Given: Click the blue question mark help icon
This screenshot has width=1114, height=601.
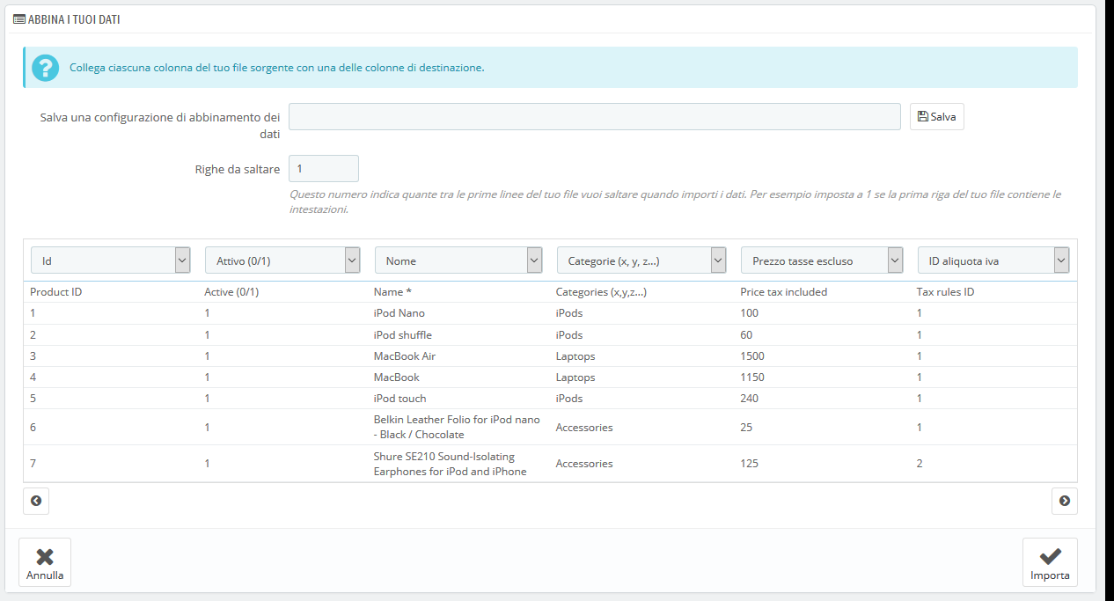Looking at the screenshot, I should click(x=46, y=67).
